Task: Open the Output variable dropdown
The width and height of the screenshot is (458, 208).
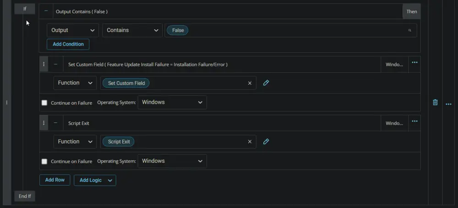Action: [72, 30]
